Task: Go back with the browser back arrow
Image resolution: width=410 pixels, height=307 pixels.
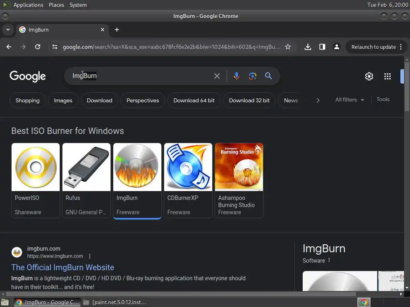Action: click(9, 47)
